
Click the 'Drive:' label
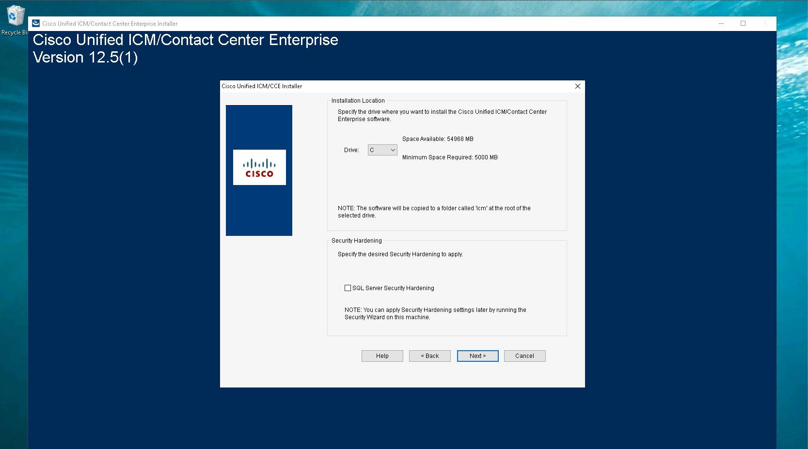[351, 150]
